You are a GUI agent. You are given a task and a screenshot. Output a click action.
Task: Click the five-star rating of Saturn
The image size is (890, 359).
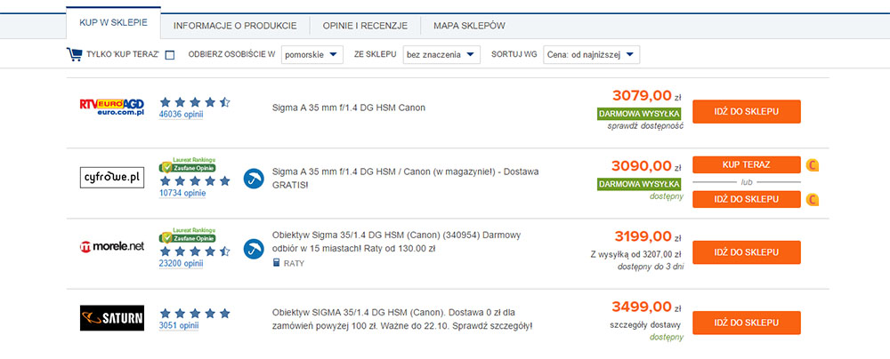tap(195, 313)
